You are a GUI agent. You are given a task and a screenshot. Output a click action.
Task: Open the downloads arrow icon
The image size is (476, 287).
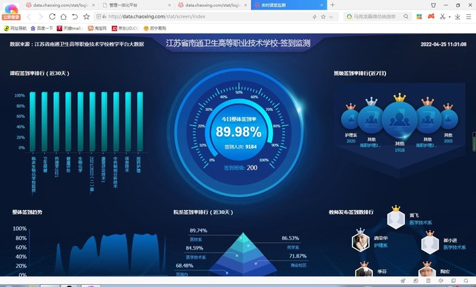click(x=458, y=16)
